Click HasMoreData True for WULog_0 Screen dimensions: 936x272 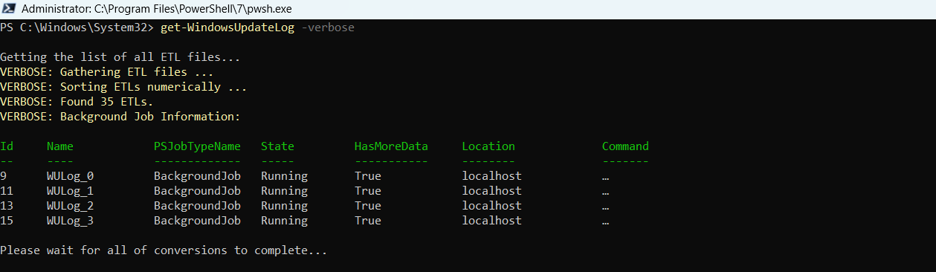367,176
